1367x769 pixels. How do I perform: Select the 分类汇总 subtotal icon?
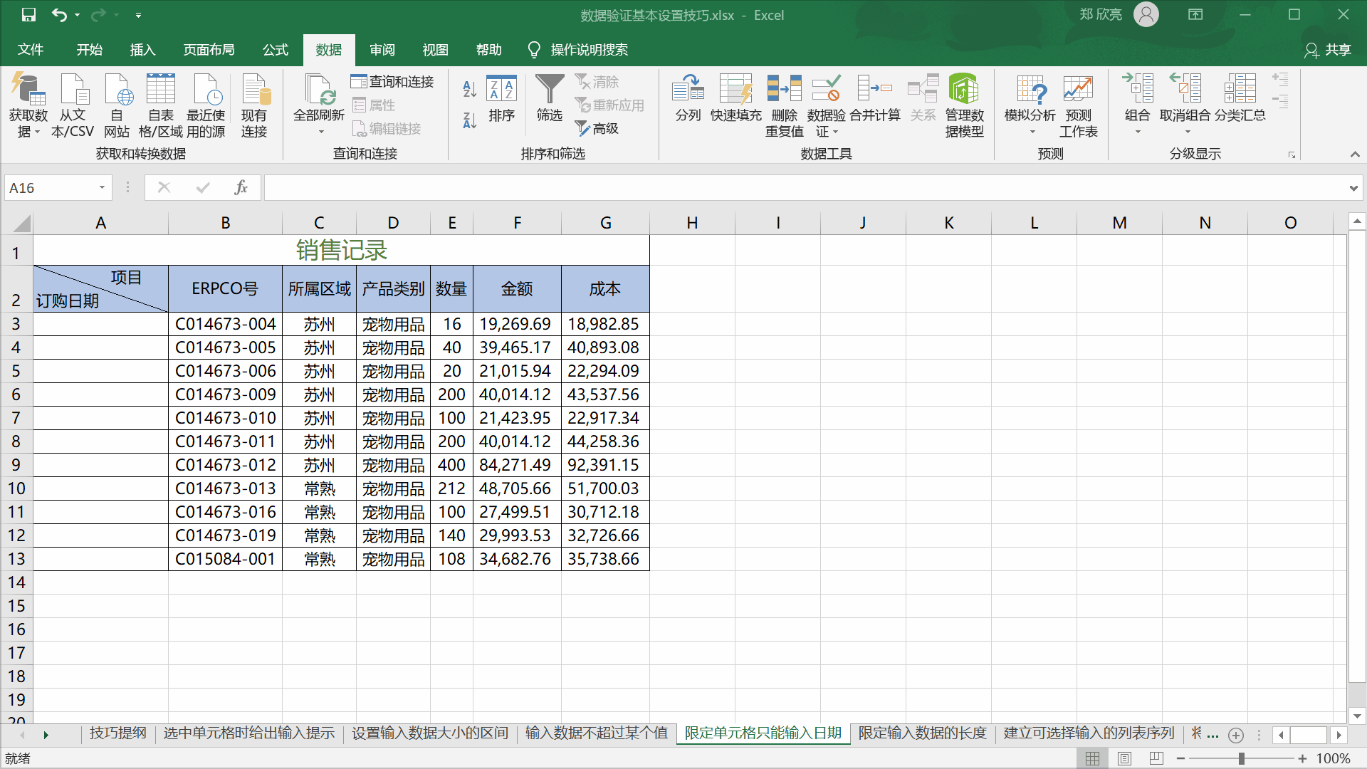click(1240, 100)
